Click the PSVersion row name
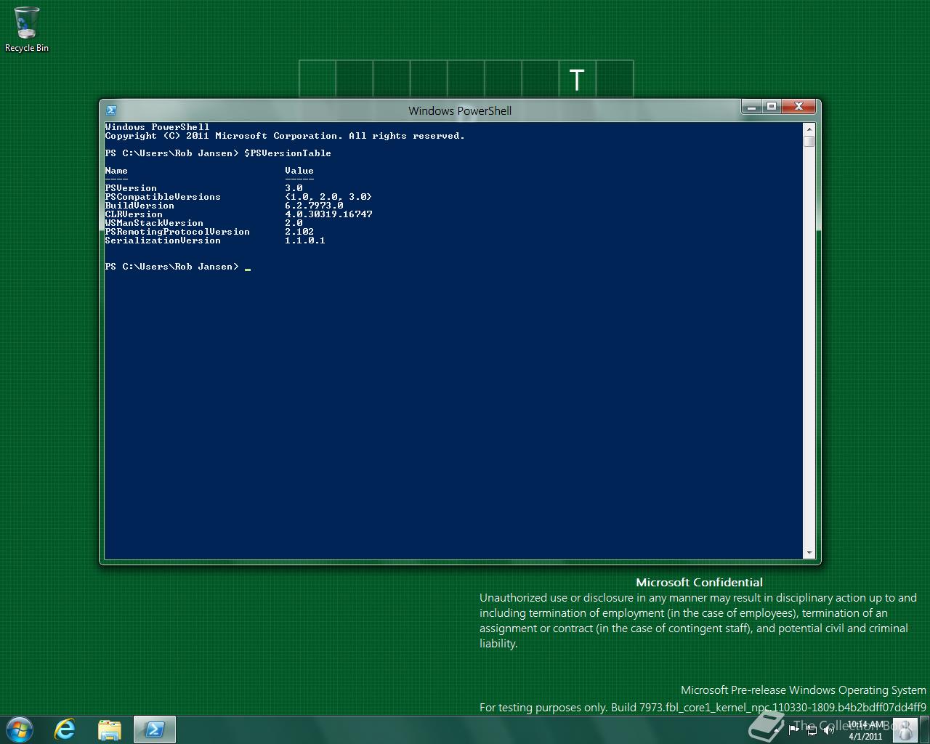 tap(131, 188)
